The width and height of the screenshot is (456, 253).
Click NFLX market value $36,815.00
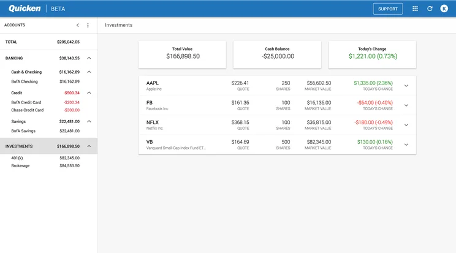pos(319,123)
